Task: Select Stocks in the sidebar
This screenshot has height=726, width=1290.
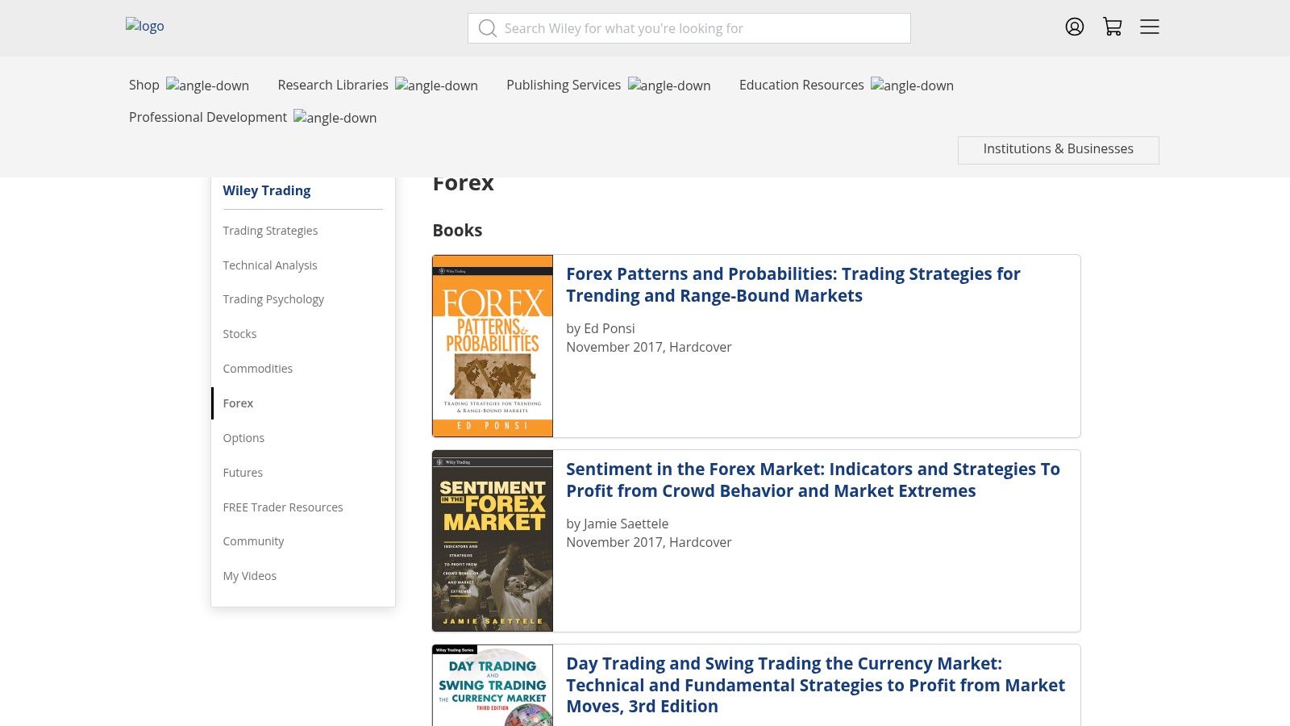Action: pyautogui.click(x=239, y=334)
